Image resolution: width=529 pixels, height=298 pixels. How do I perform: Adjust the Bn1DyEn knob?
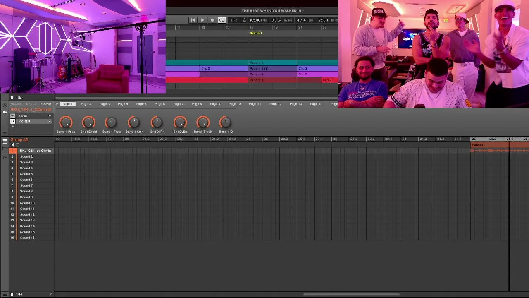(180, 123)
